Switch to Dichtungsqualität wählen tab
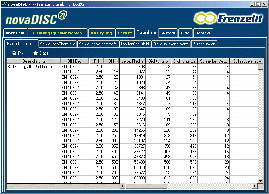The image size is (269, 194). pyautogui.click(x=57, y=33)
